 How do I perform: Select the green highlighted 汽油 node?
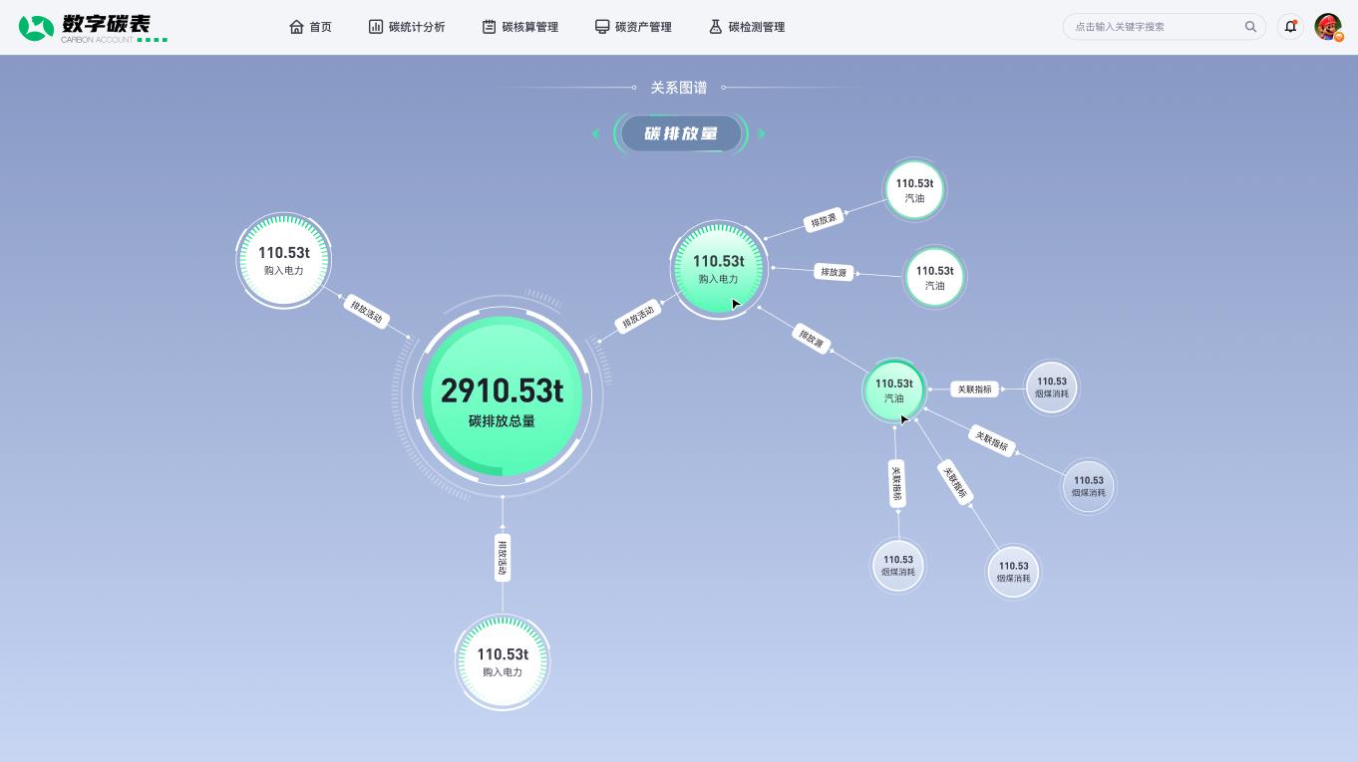893,389
